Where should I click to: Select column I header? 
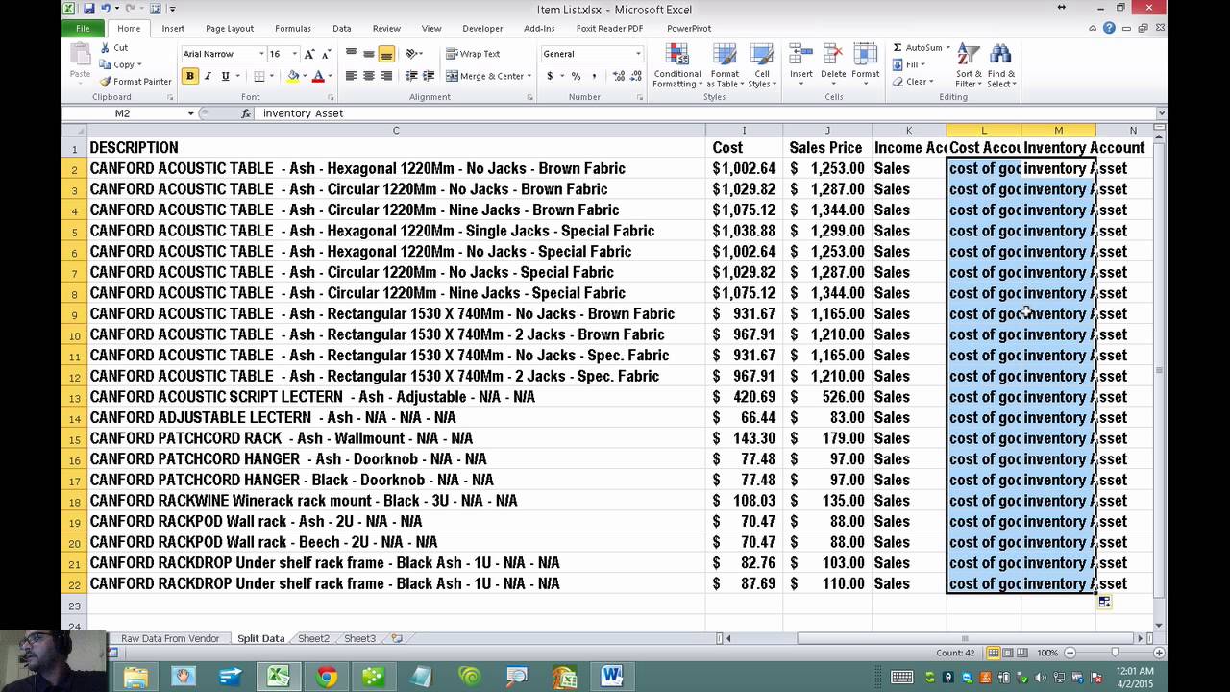tap(743, 131)
